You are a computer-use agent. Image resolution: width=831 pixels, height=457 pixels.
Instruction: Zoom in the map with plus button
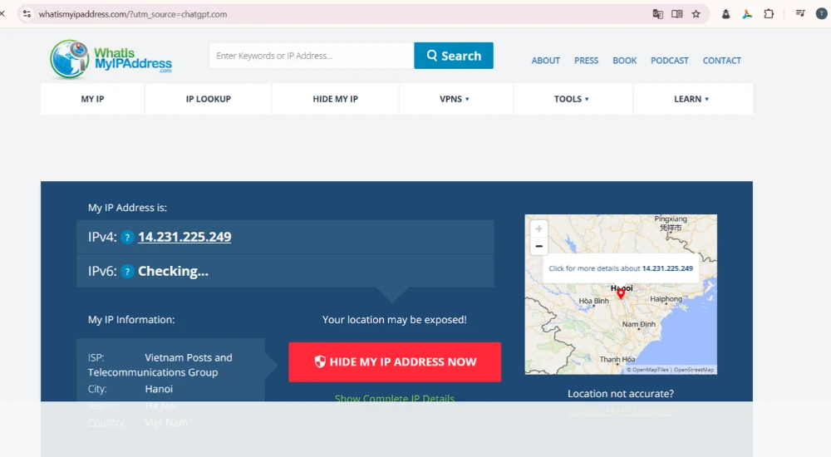[538, 229]
